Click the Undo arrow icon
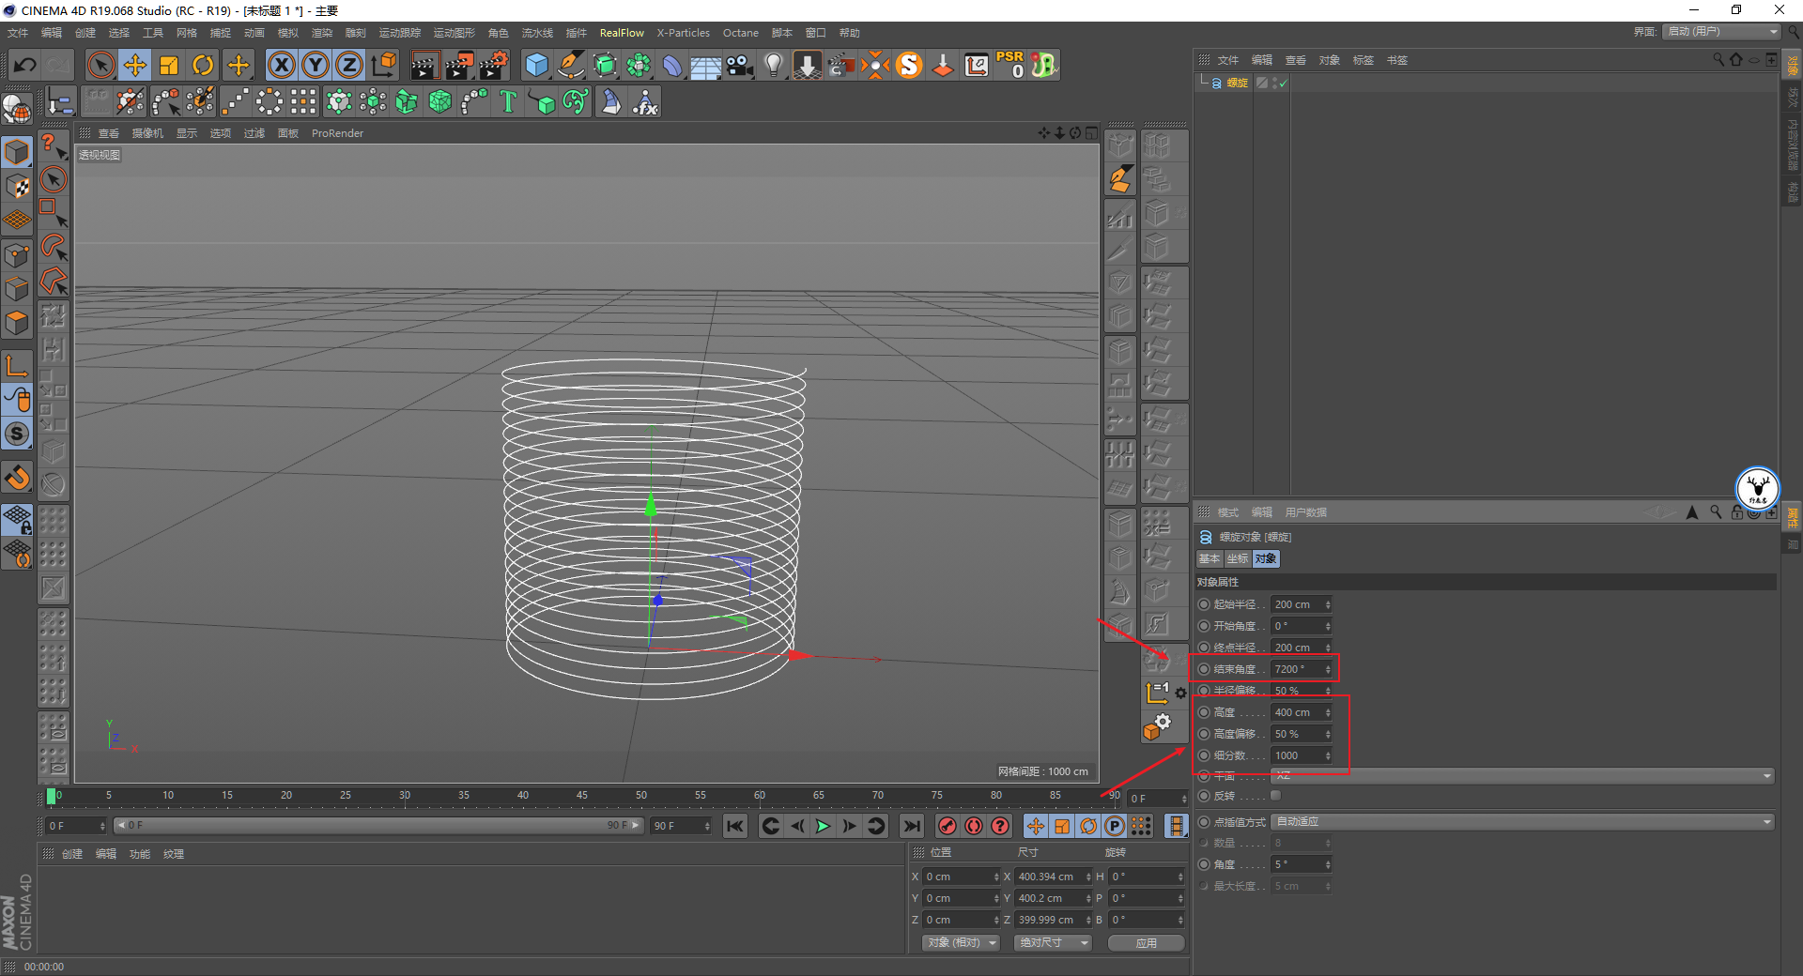The height and width of the screenshot is (976, 1803). point(25,65)
